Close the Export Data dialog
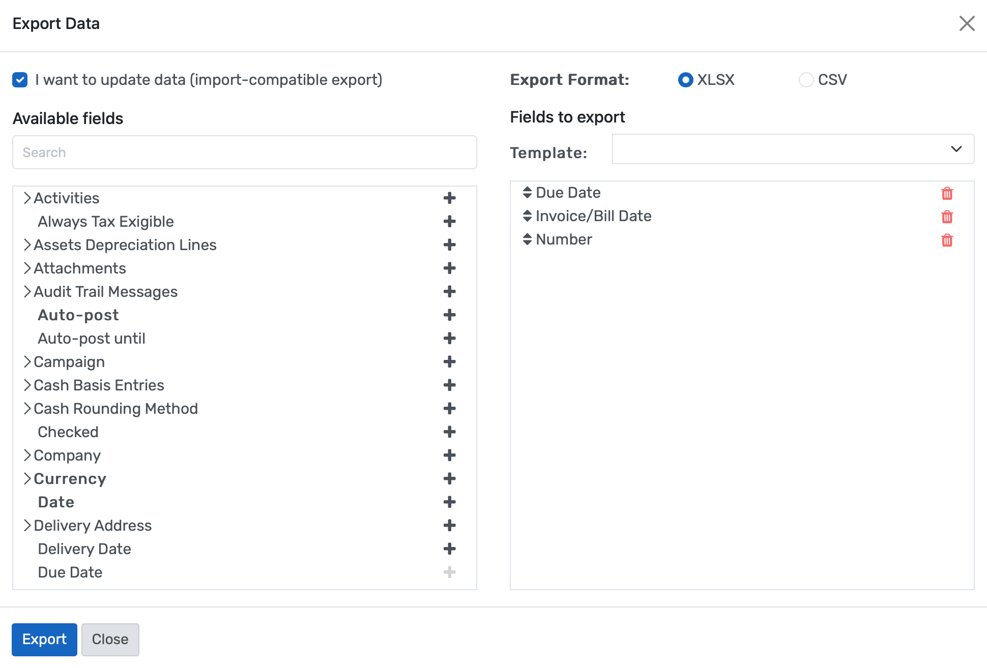Image resolution: width=987 pixels, height=668 pixels. coord(967,23)
